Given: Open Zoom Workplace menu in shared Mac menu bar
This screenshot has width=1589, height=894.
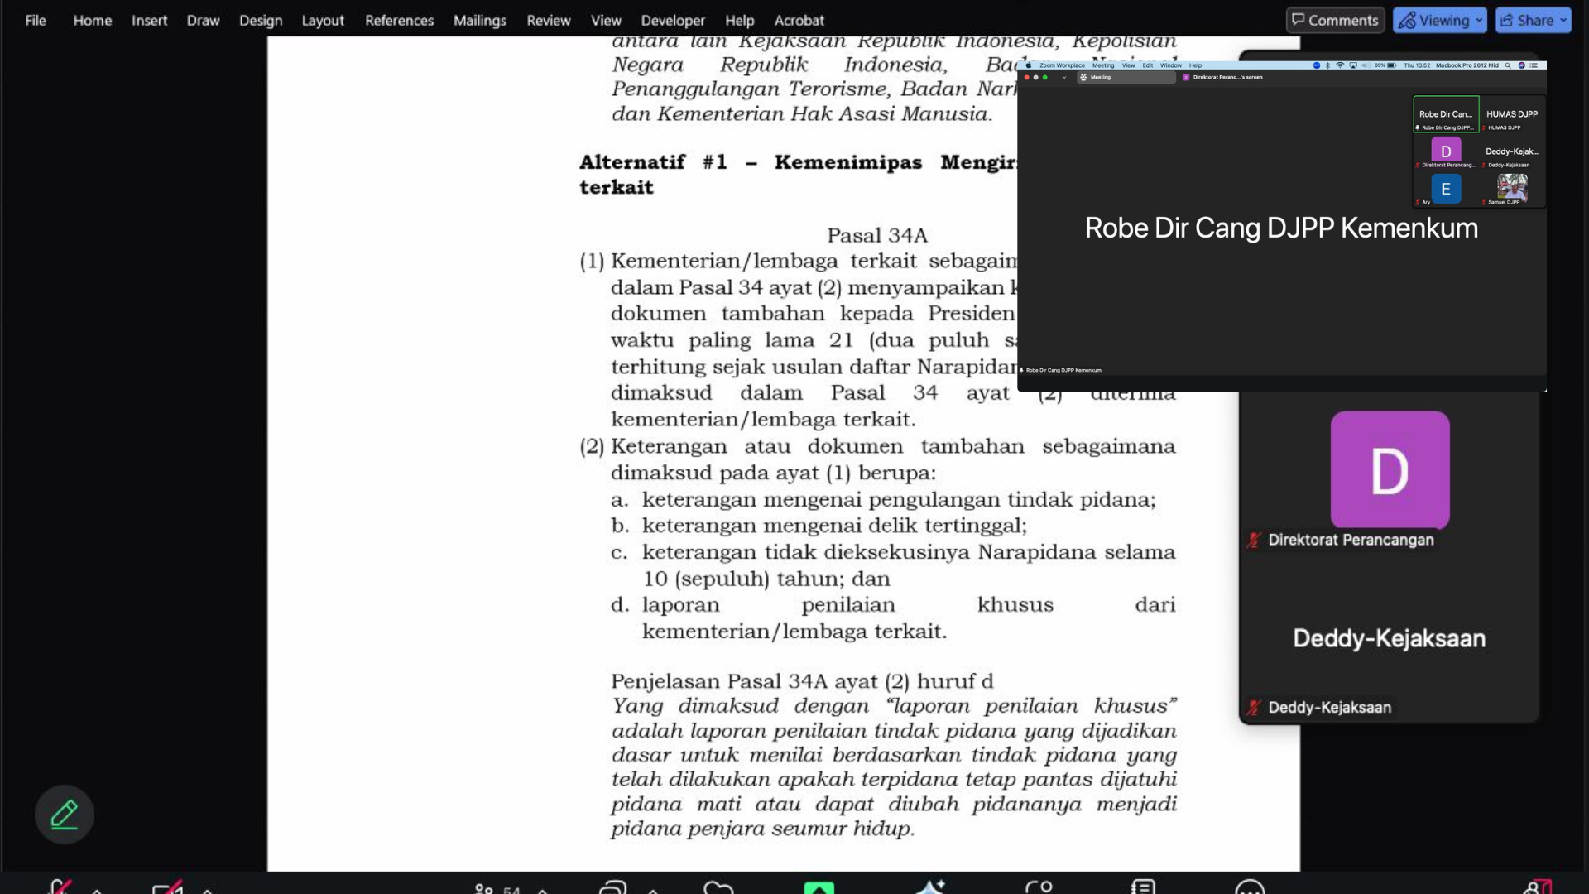Looking at the screenshot, I should [x=1062, y=65].
